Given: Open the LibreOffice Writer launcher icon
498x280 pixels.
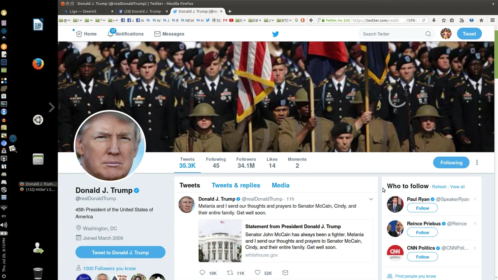Looking at the screenshot, I should [x=38, y=25].
